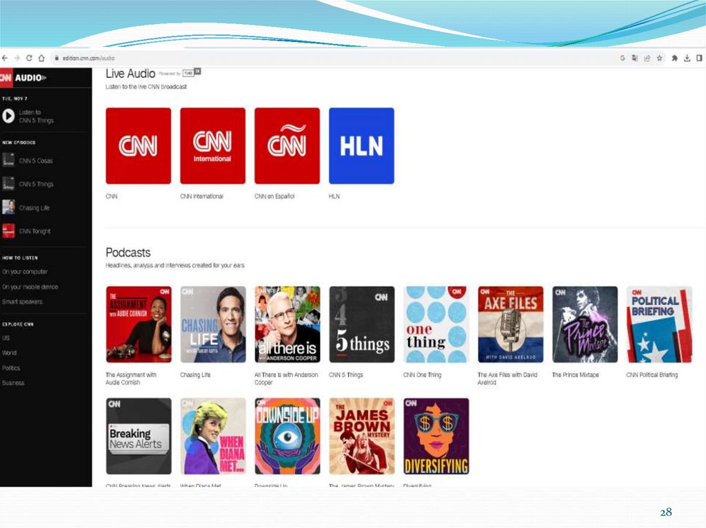Image resolution: width=706 pixels, height=528 pixels.
Task: Click Chasing Life sidebar thumbnail icon
Action: [x=8, y=207]
